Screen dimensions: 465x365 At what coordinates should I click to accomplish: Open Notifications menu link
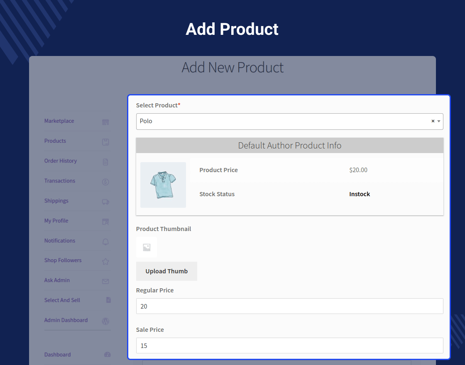tap(60, 241)
